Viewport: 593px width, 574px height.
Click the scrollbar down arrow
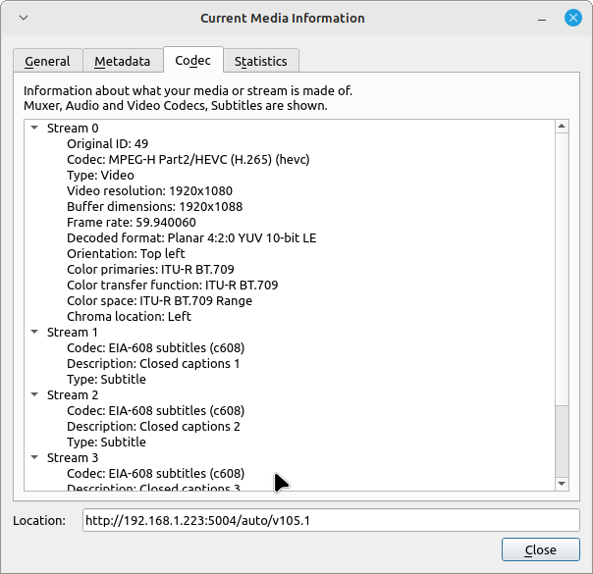coord(562,483)
